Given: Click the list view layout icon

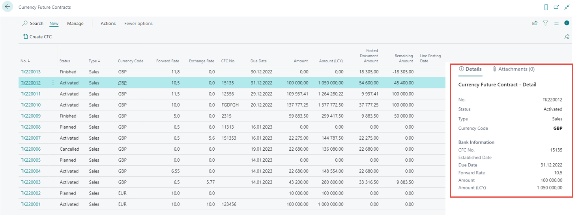Looking at the screenshot, I should [x=556, y=23].
